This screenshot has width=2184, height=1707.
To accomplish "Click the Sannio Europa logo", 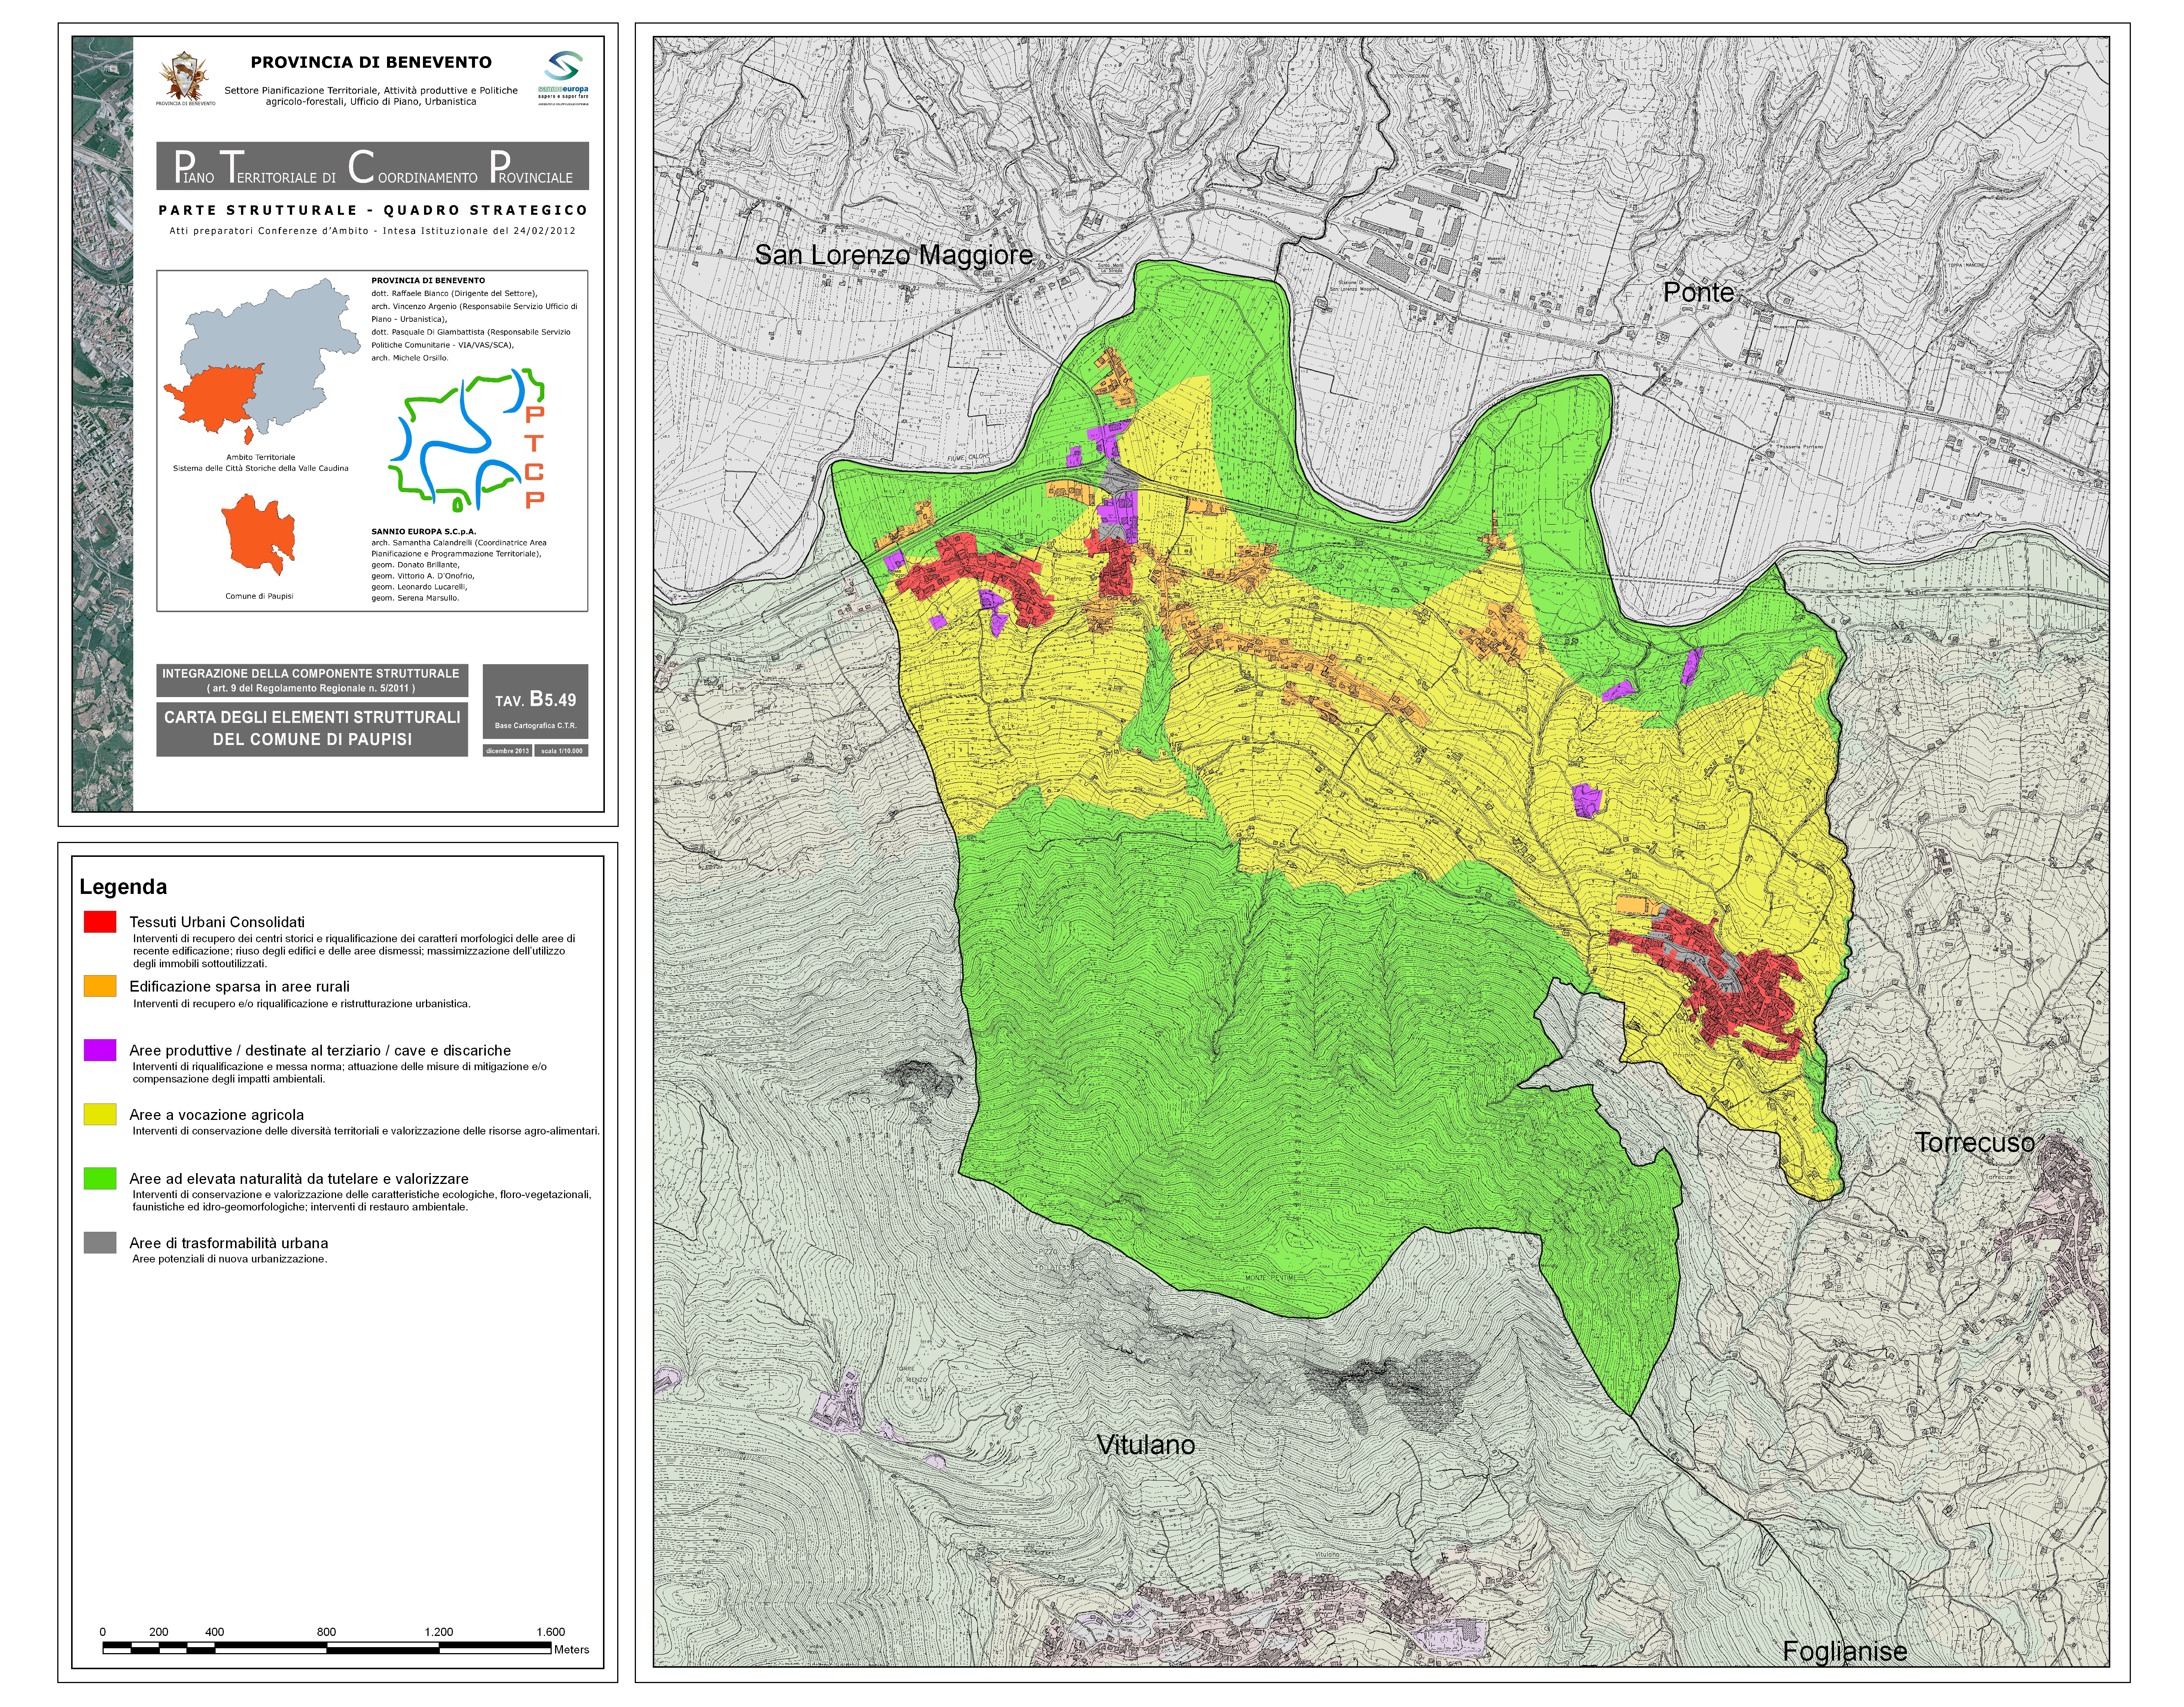I will pos(563,77).
